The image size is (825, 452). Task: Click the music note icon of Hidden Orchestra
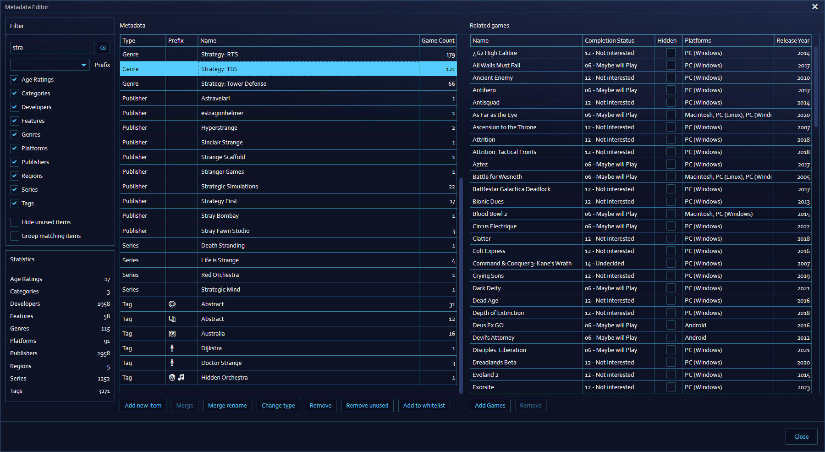coord(181,378)
